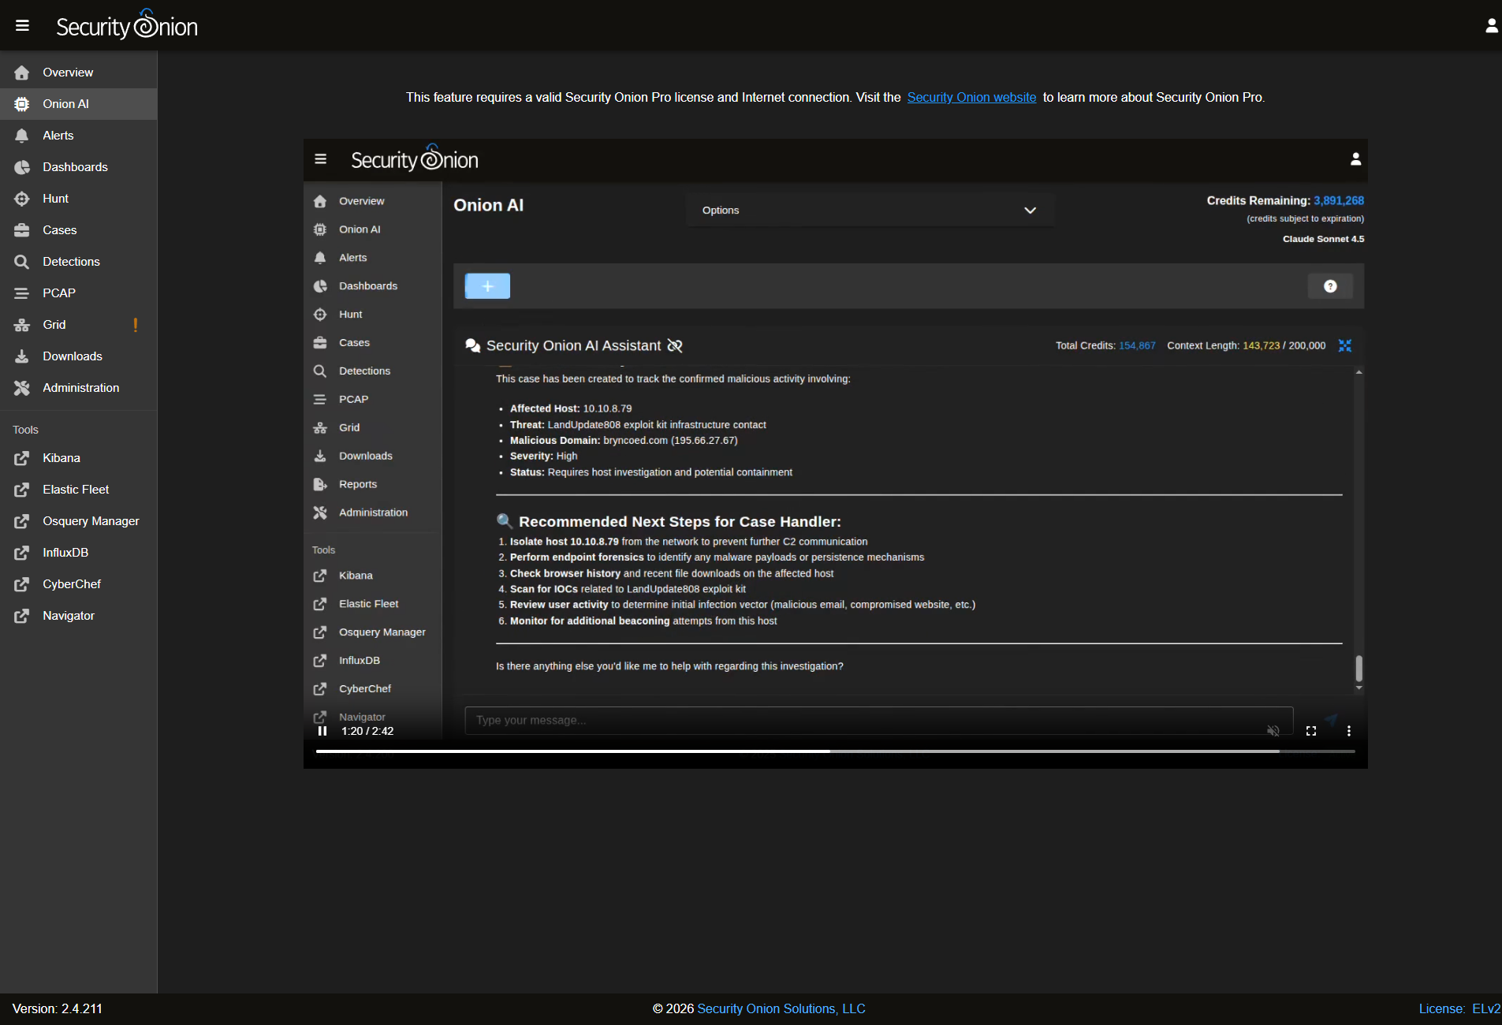
Task: Open the user account menu icon
Action: point(1491,26)
